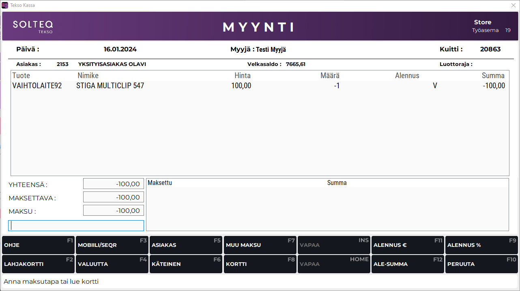The width and height of the screenshot is (520, 291).
Task: Select VALUUTTA currency button
Action: 112,264
